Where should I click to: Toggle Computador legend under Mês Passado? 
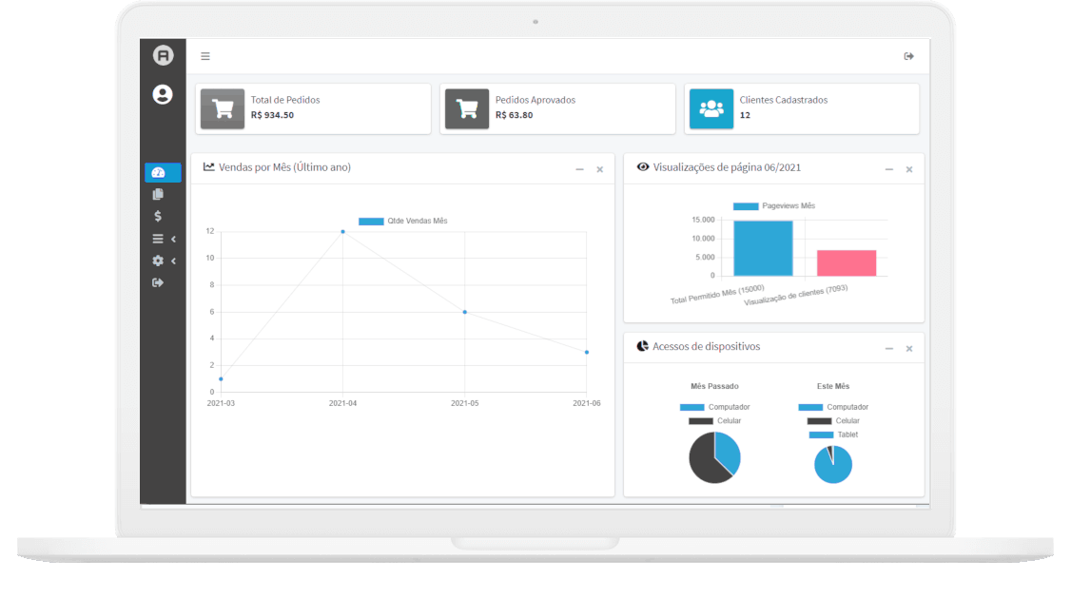click(x=714, y=407)
